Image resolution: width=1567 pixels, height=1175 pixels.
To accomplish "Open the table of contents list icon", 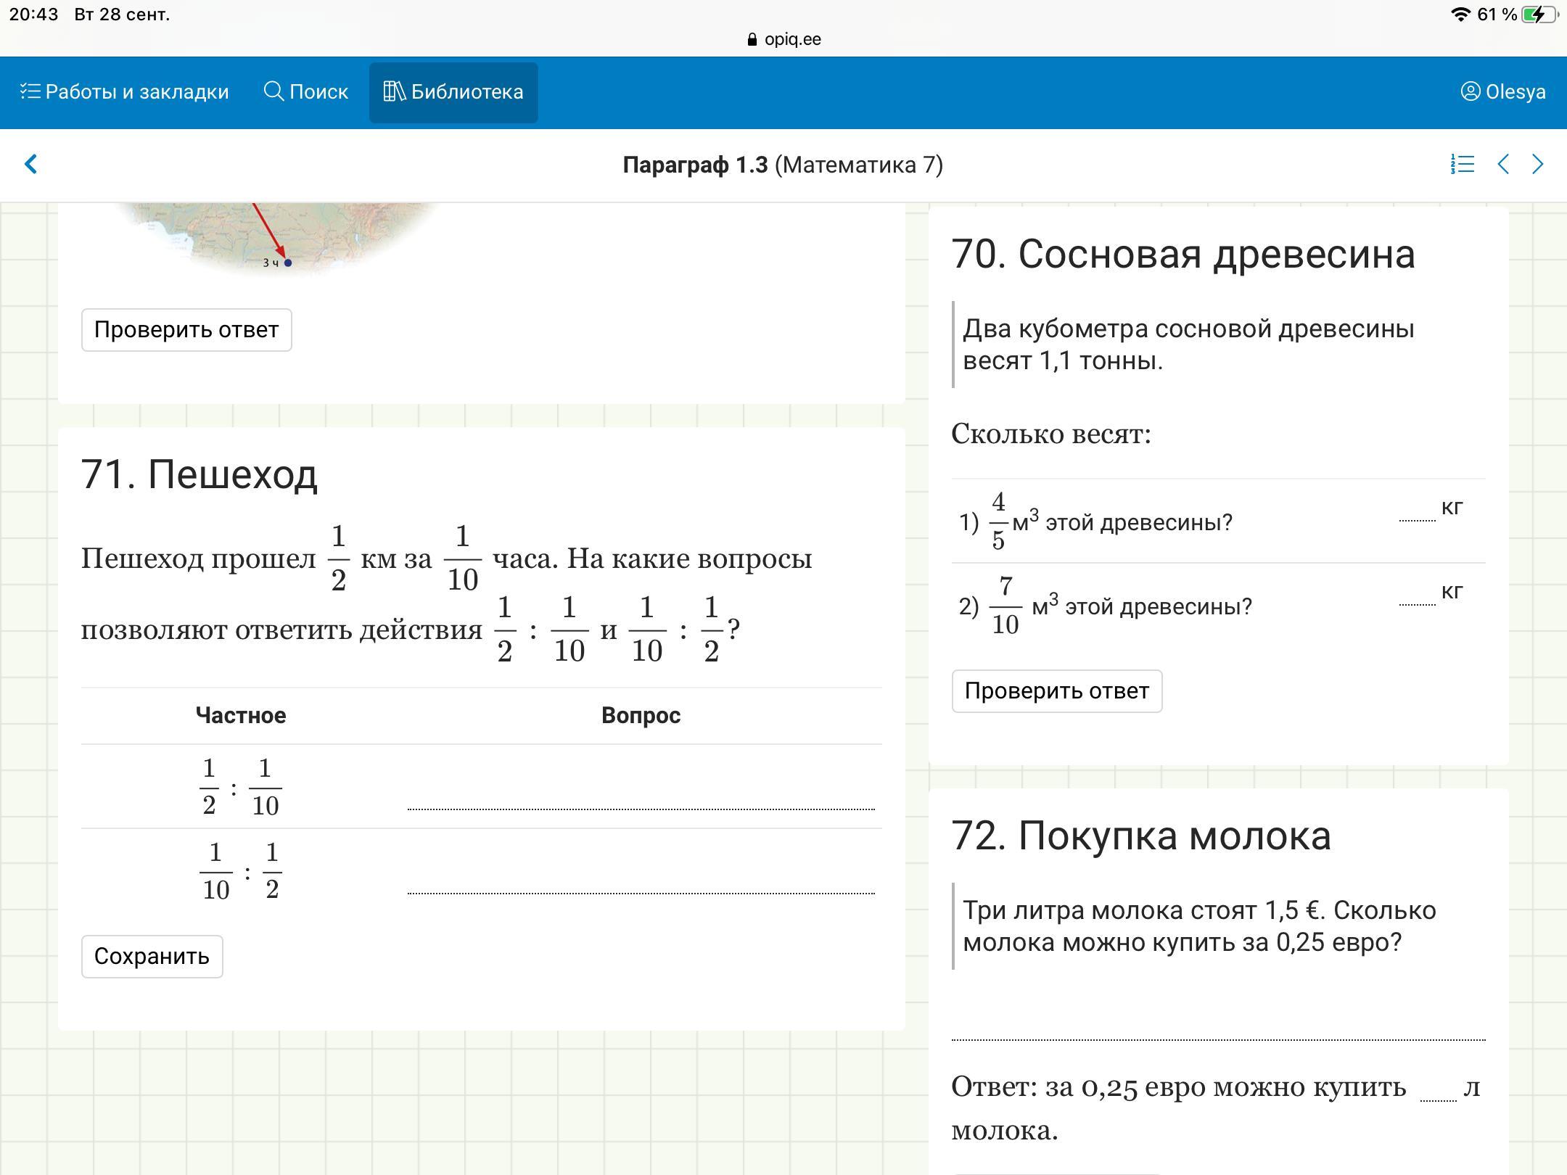I will (1462, 165).
